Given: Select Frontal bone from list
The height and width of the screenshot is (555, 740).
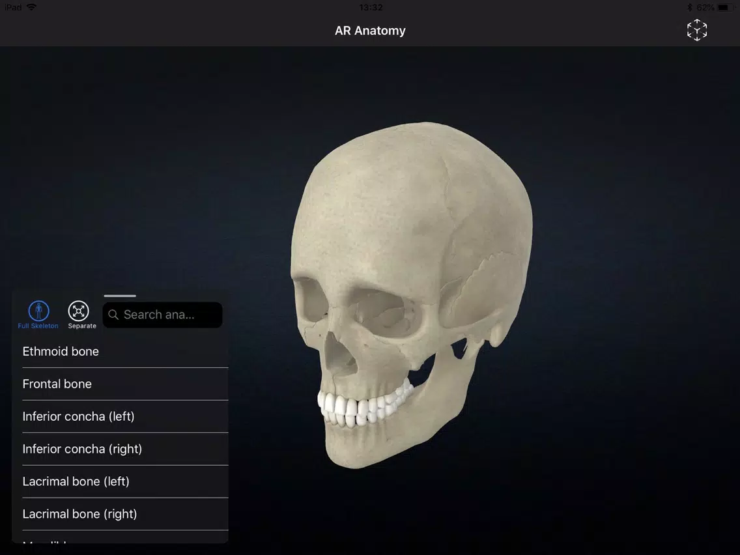Looking at the screenshot, I should pos(125,384).
